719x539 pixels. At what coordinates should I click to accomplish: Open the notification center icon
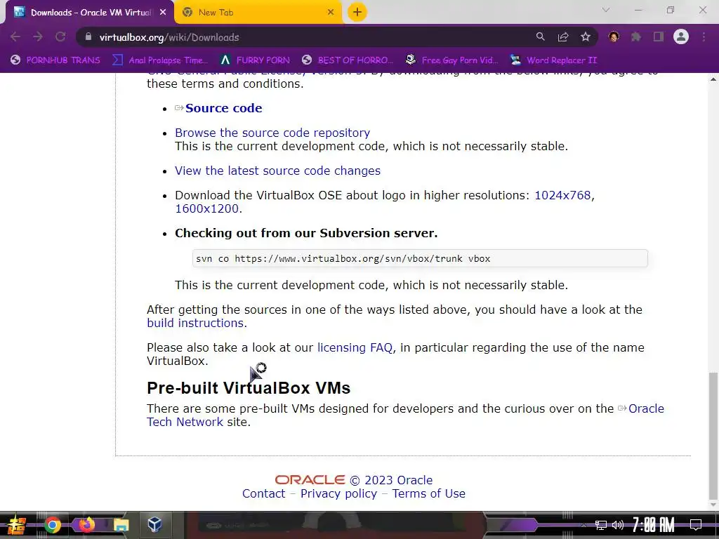pos(696,525)
